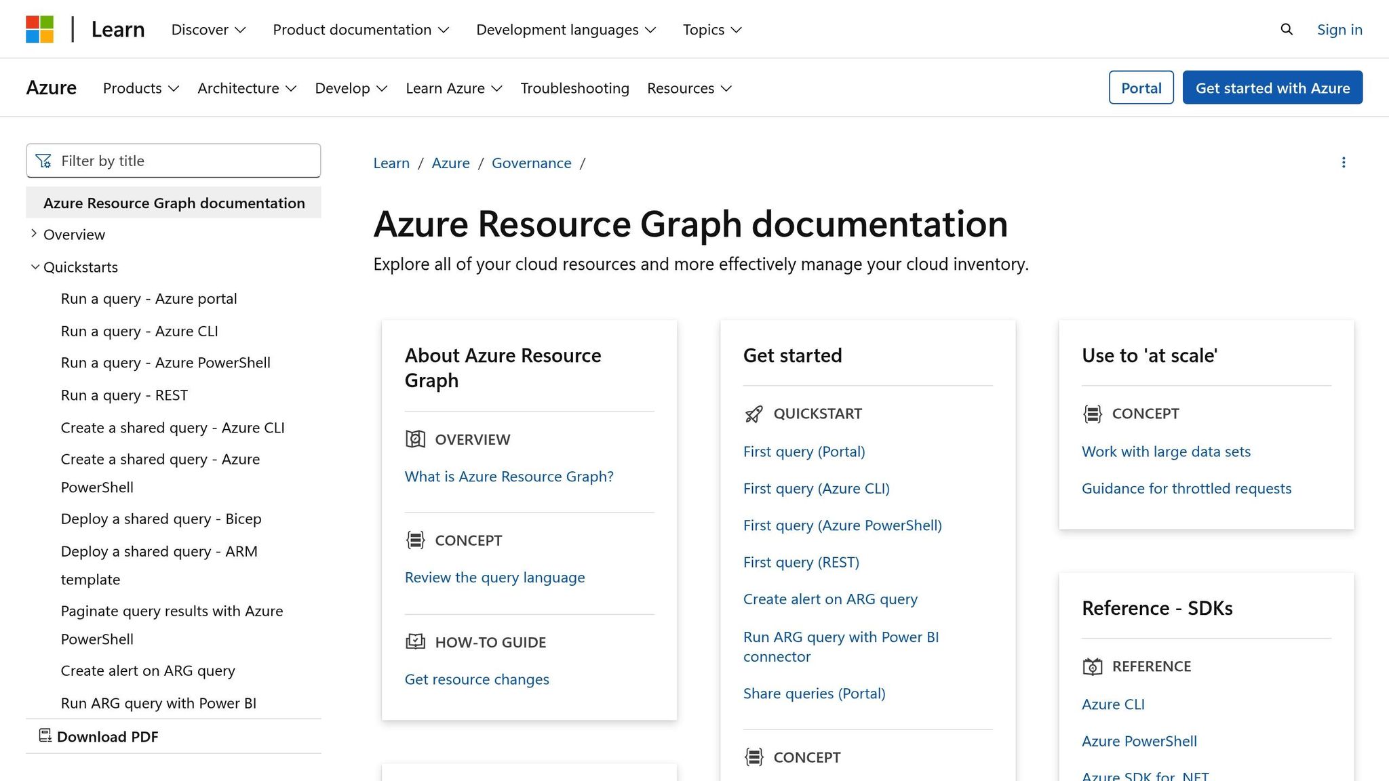The image size is (1389, 781).
Task: Expand the Learn Azure menu
Action: pos(454,88)
